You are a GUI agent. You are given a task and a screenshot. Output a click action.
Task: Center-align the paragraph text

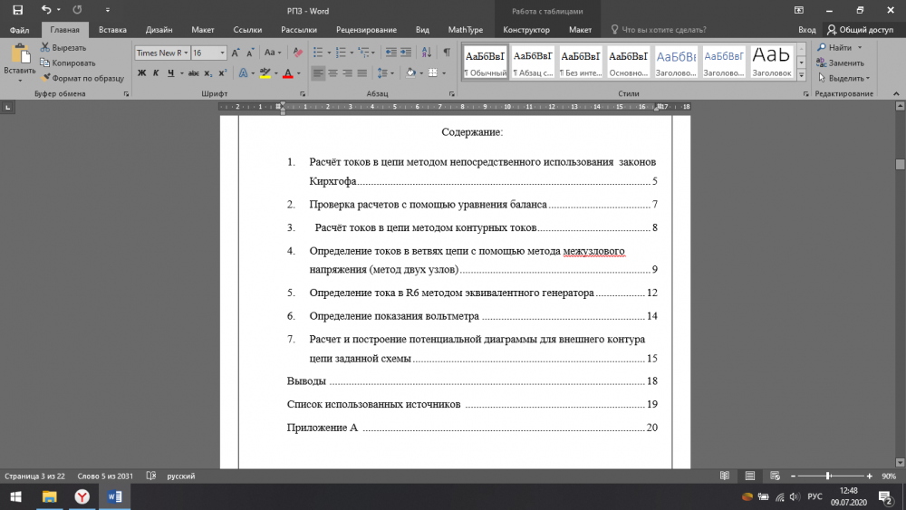click(333, 72)
